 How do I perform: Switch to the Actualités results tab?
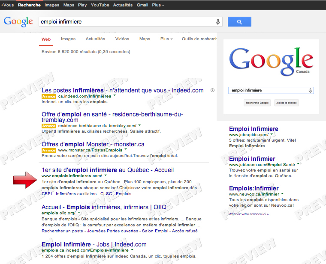[x=95, y=39]
